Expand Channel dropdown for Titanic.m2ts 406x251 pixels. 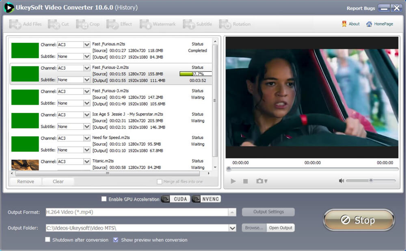[87, 161]
